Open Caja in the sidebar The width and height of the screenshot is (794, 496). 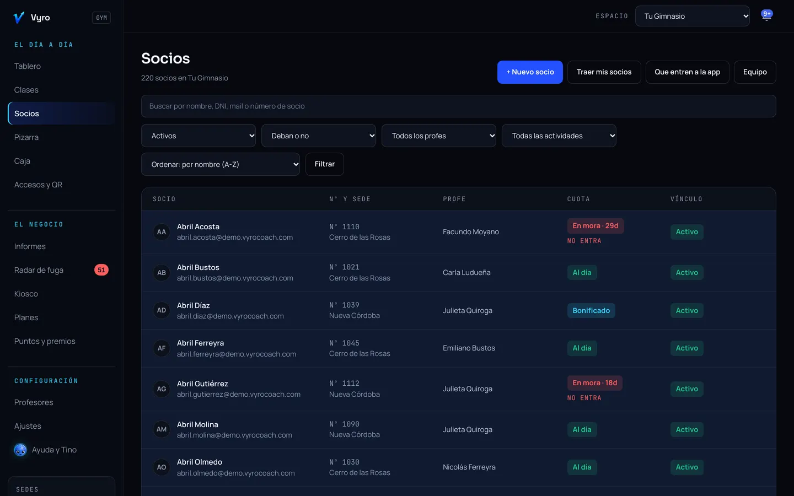(x=61, y=161)
